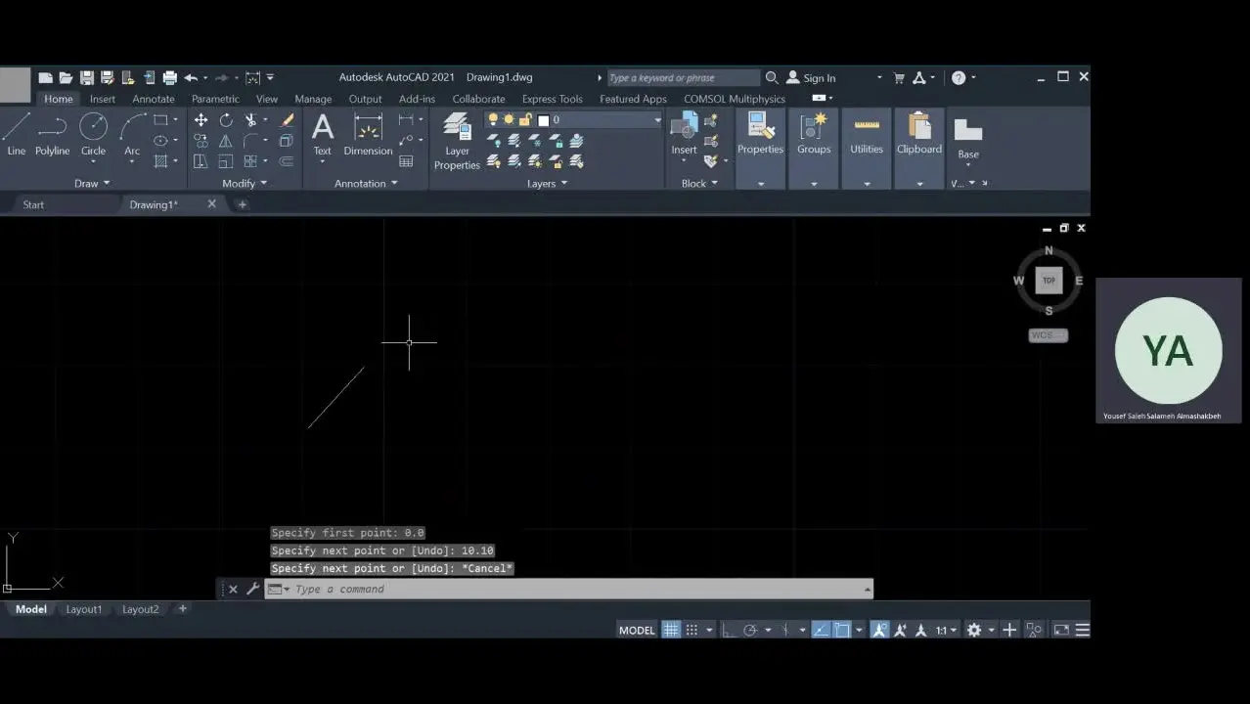Expand the Annotation panel
Screen dimensions: 1250x704
[x=366, y=183]
